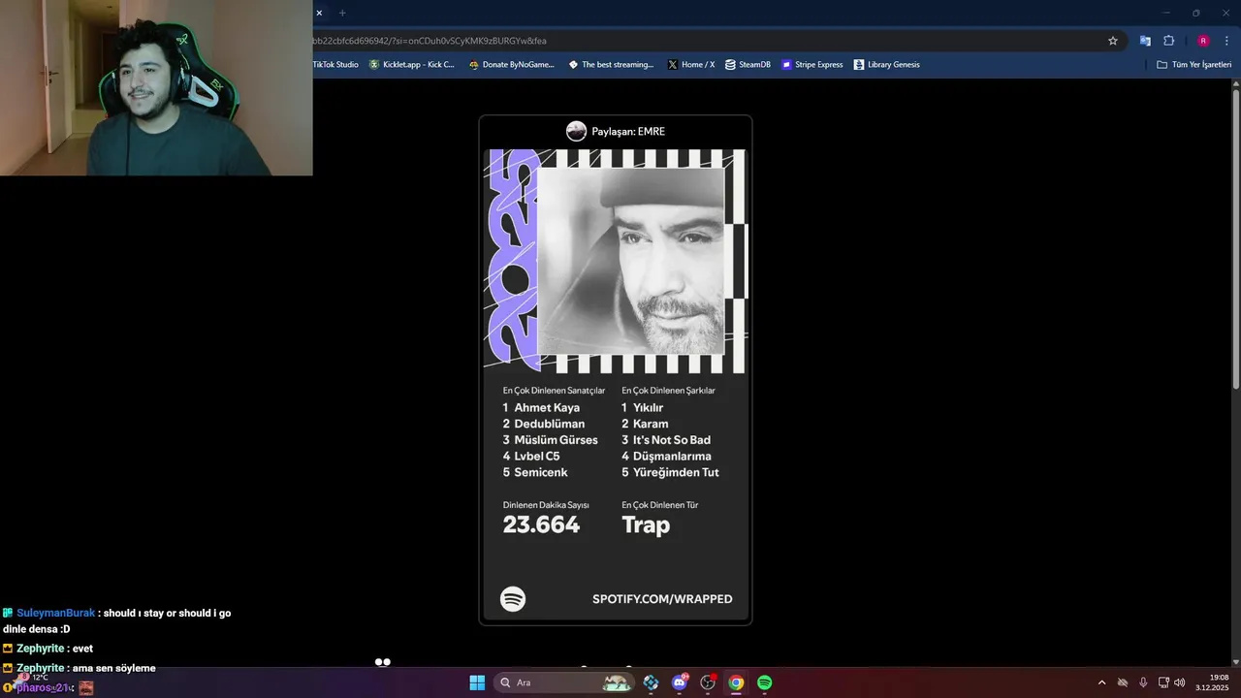Click the system tray microphone icon

[1143, 682]
